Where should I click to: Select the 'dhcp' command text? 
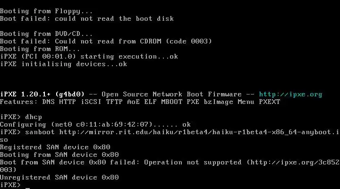point(34,117)
